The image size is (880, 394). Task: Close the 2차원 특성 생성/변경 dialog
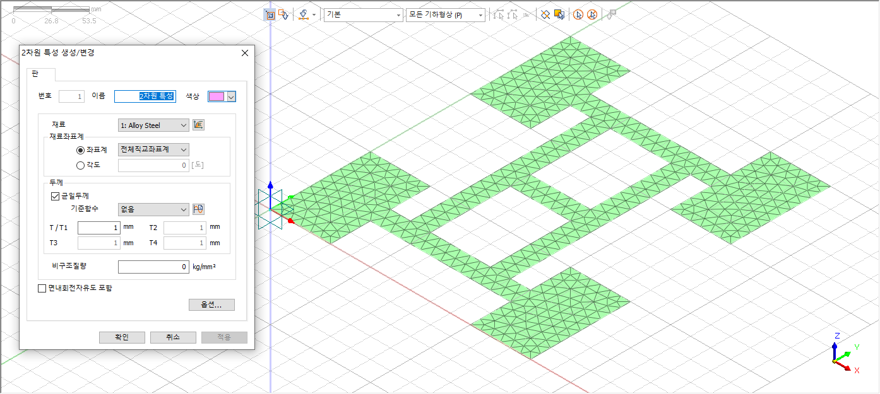pyautogui.click(x=245, y=53)
